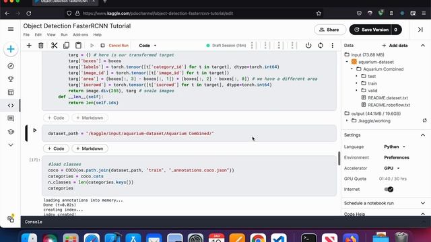The image size is (431, 242).
Task: Reload the page in the browser
Action: coord(28,13)
